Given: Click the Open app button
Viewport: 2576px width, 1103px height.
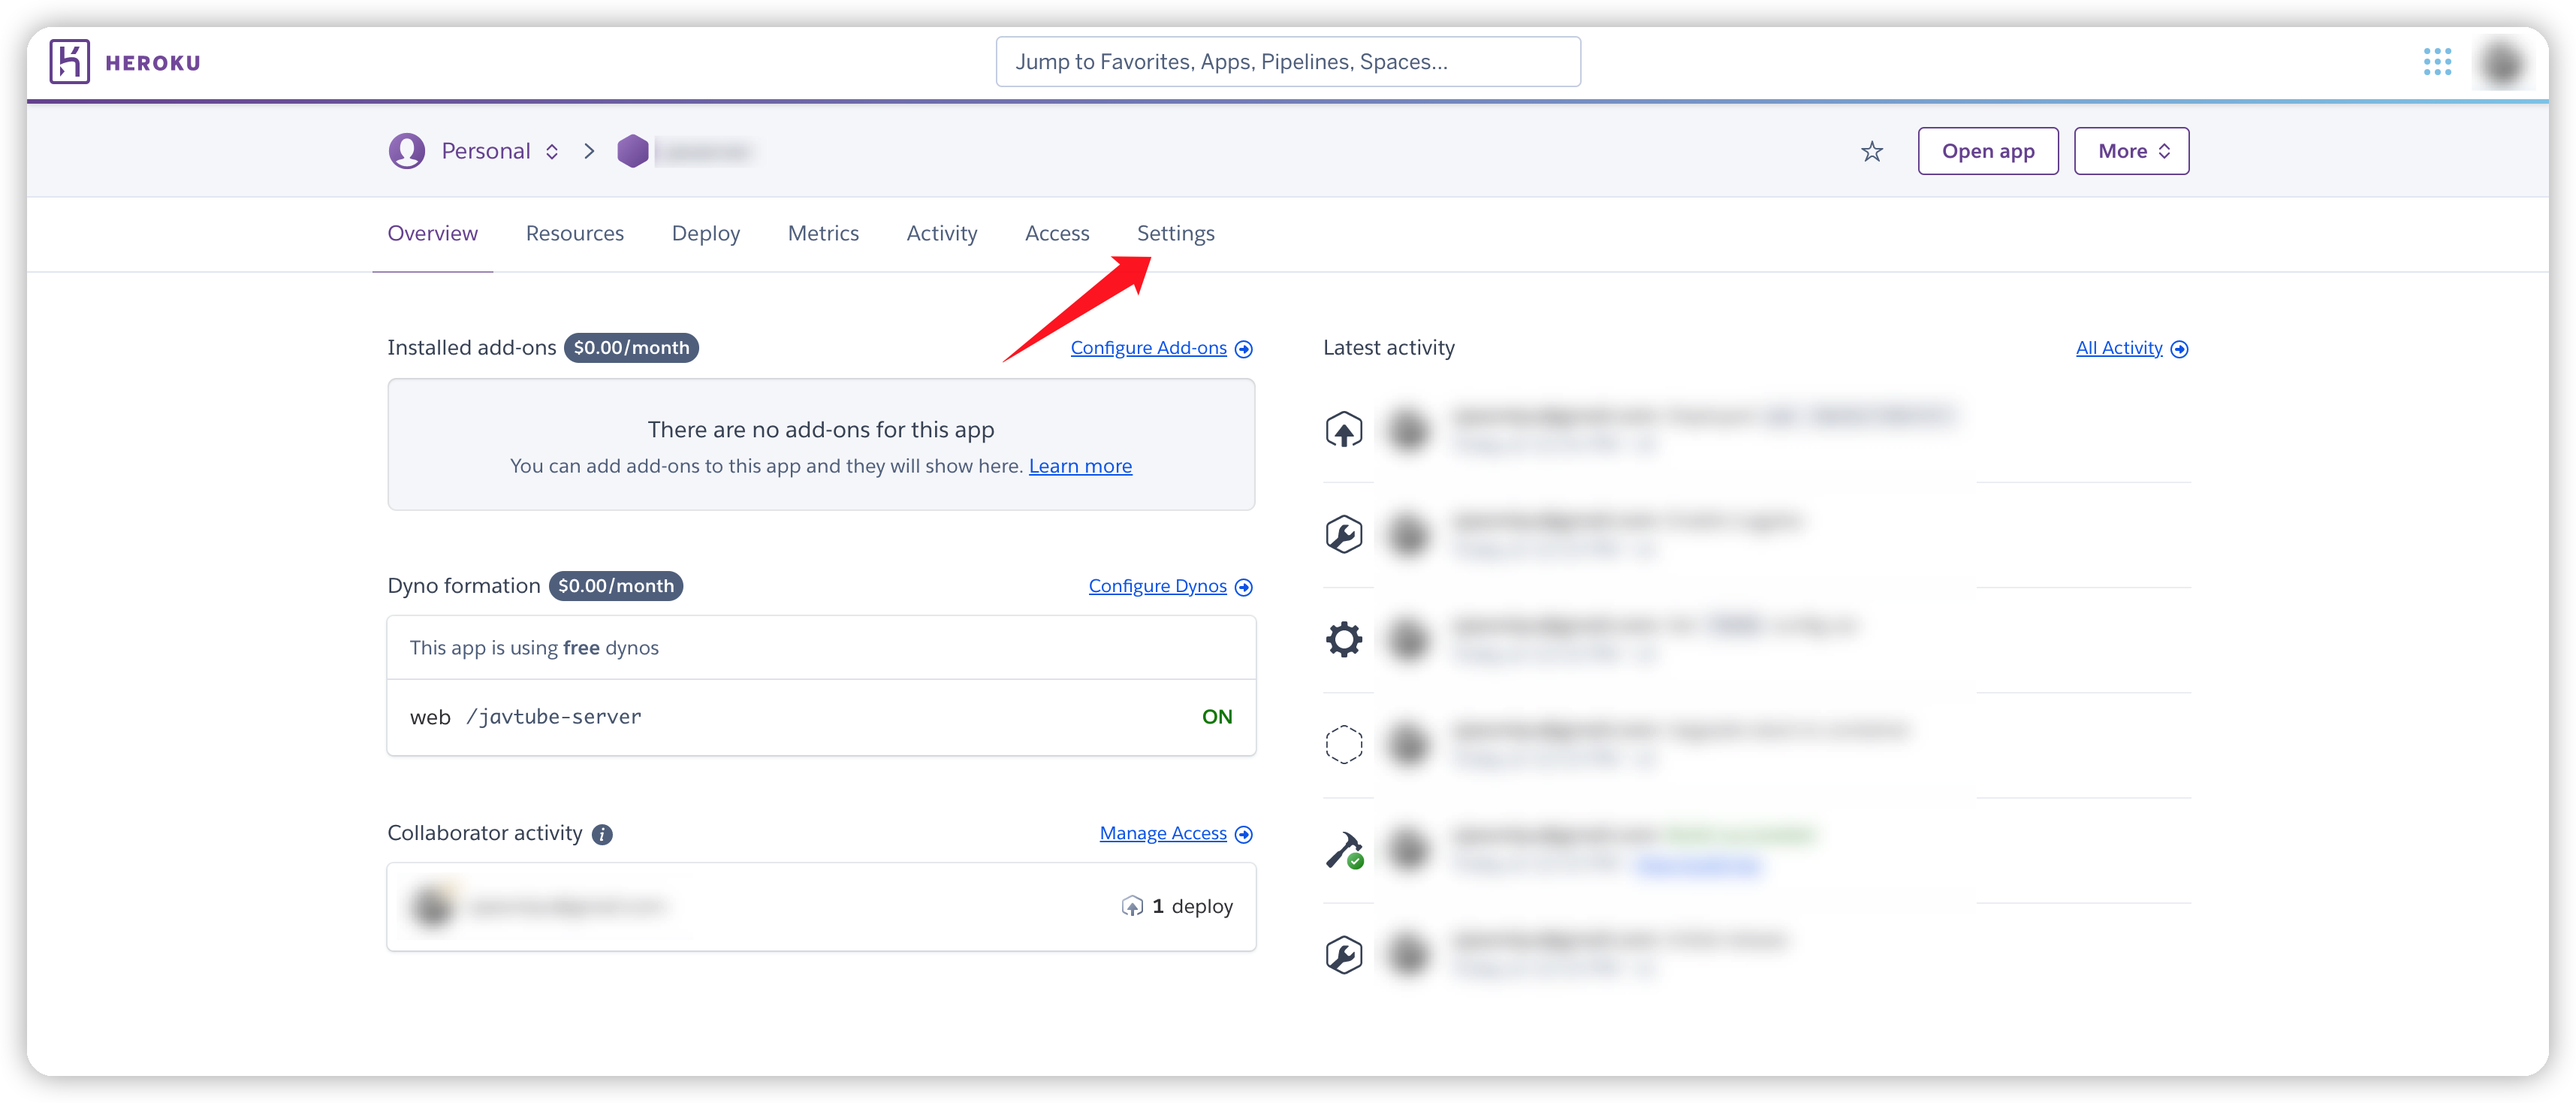Looking at the screenshot, I should (x=1988, y=150).
